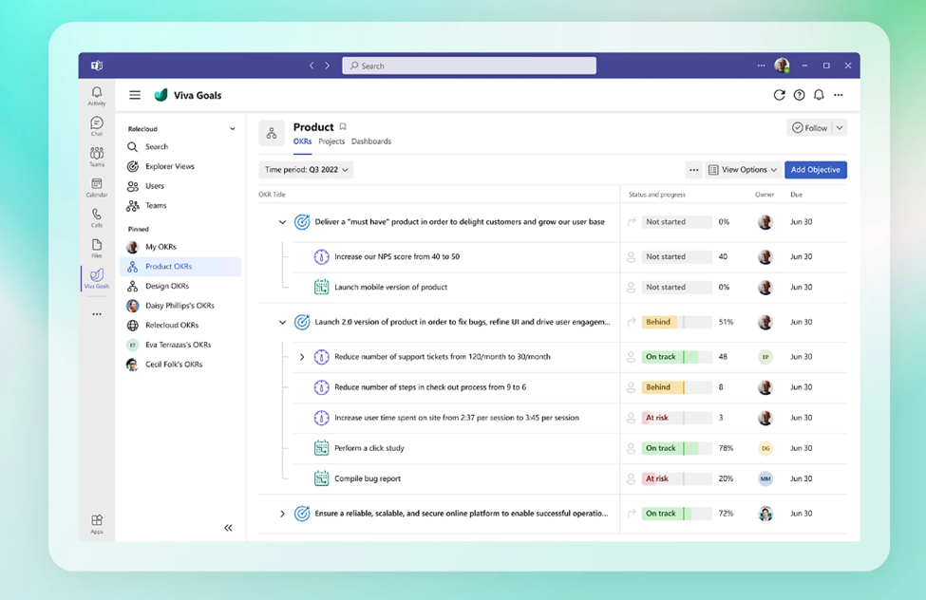
Task: Click the Add Objective button
Action: [x=815, y=169]
